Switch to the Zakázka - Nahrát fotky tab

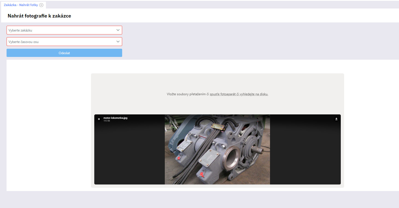21,5
